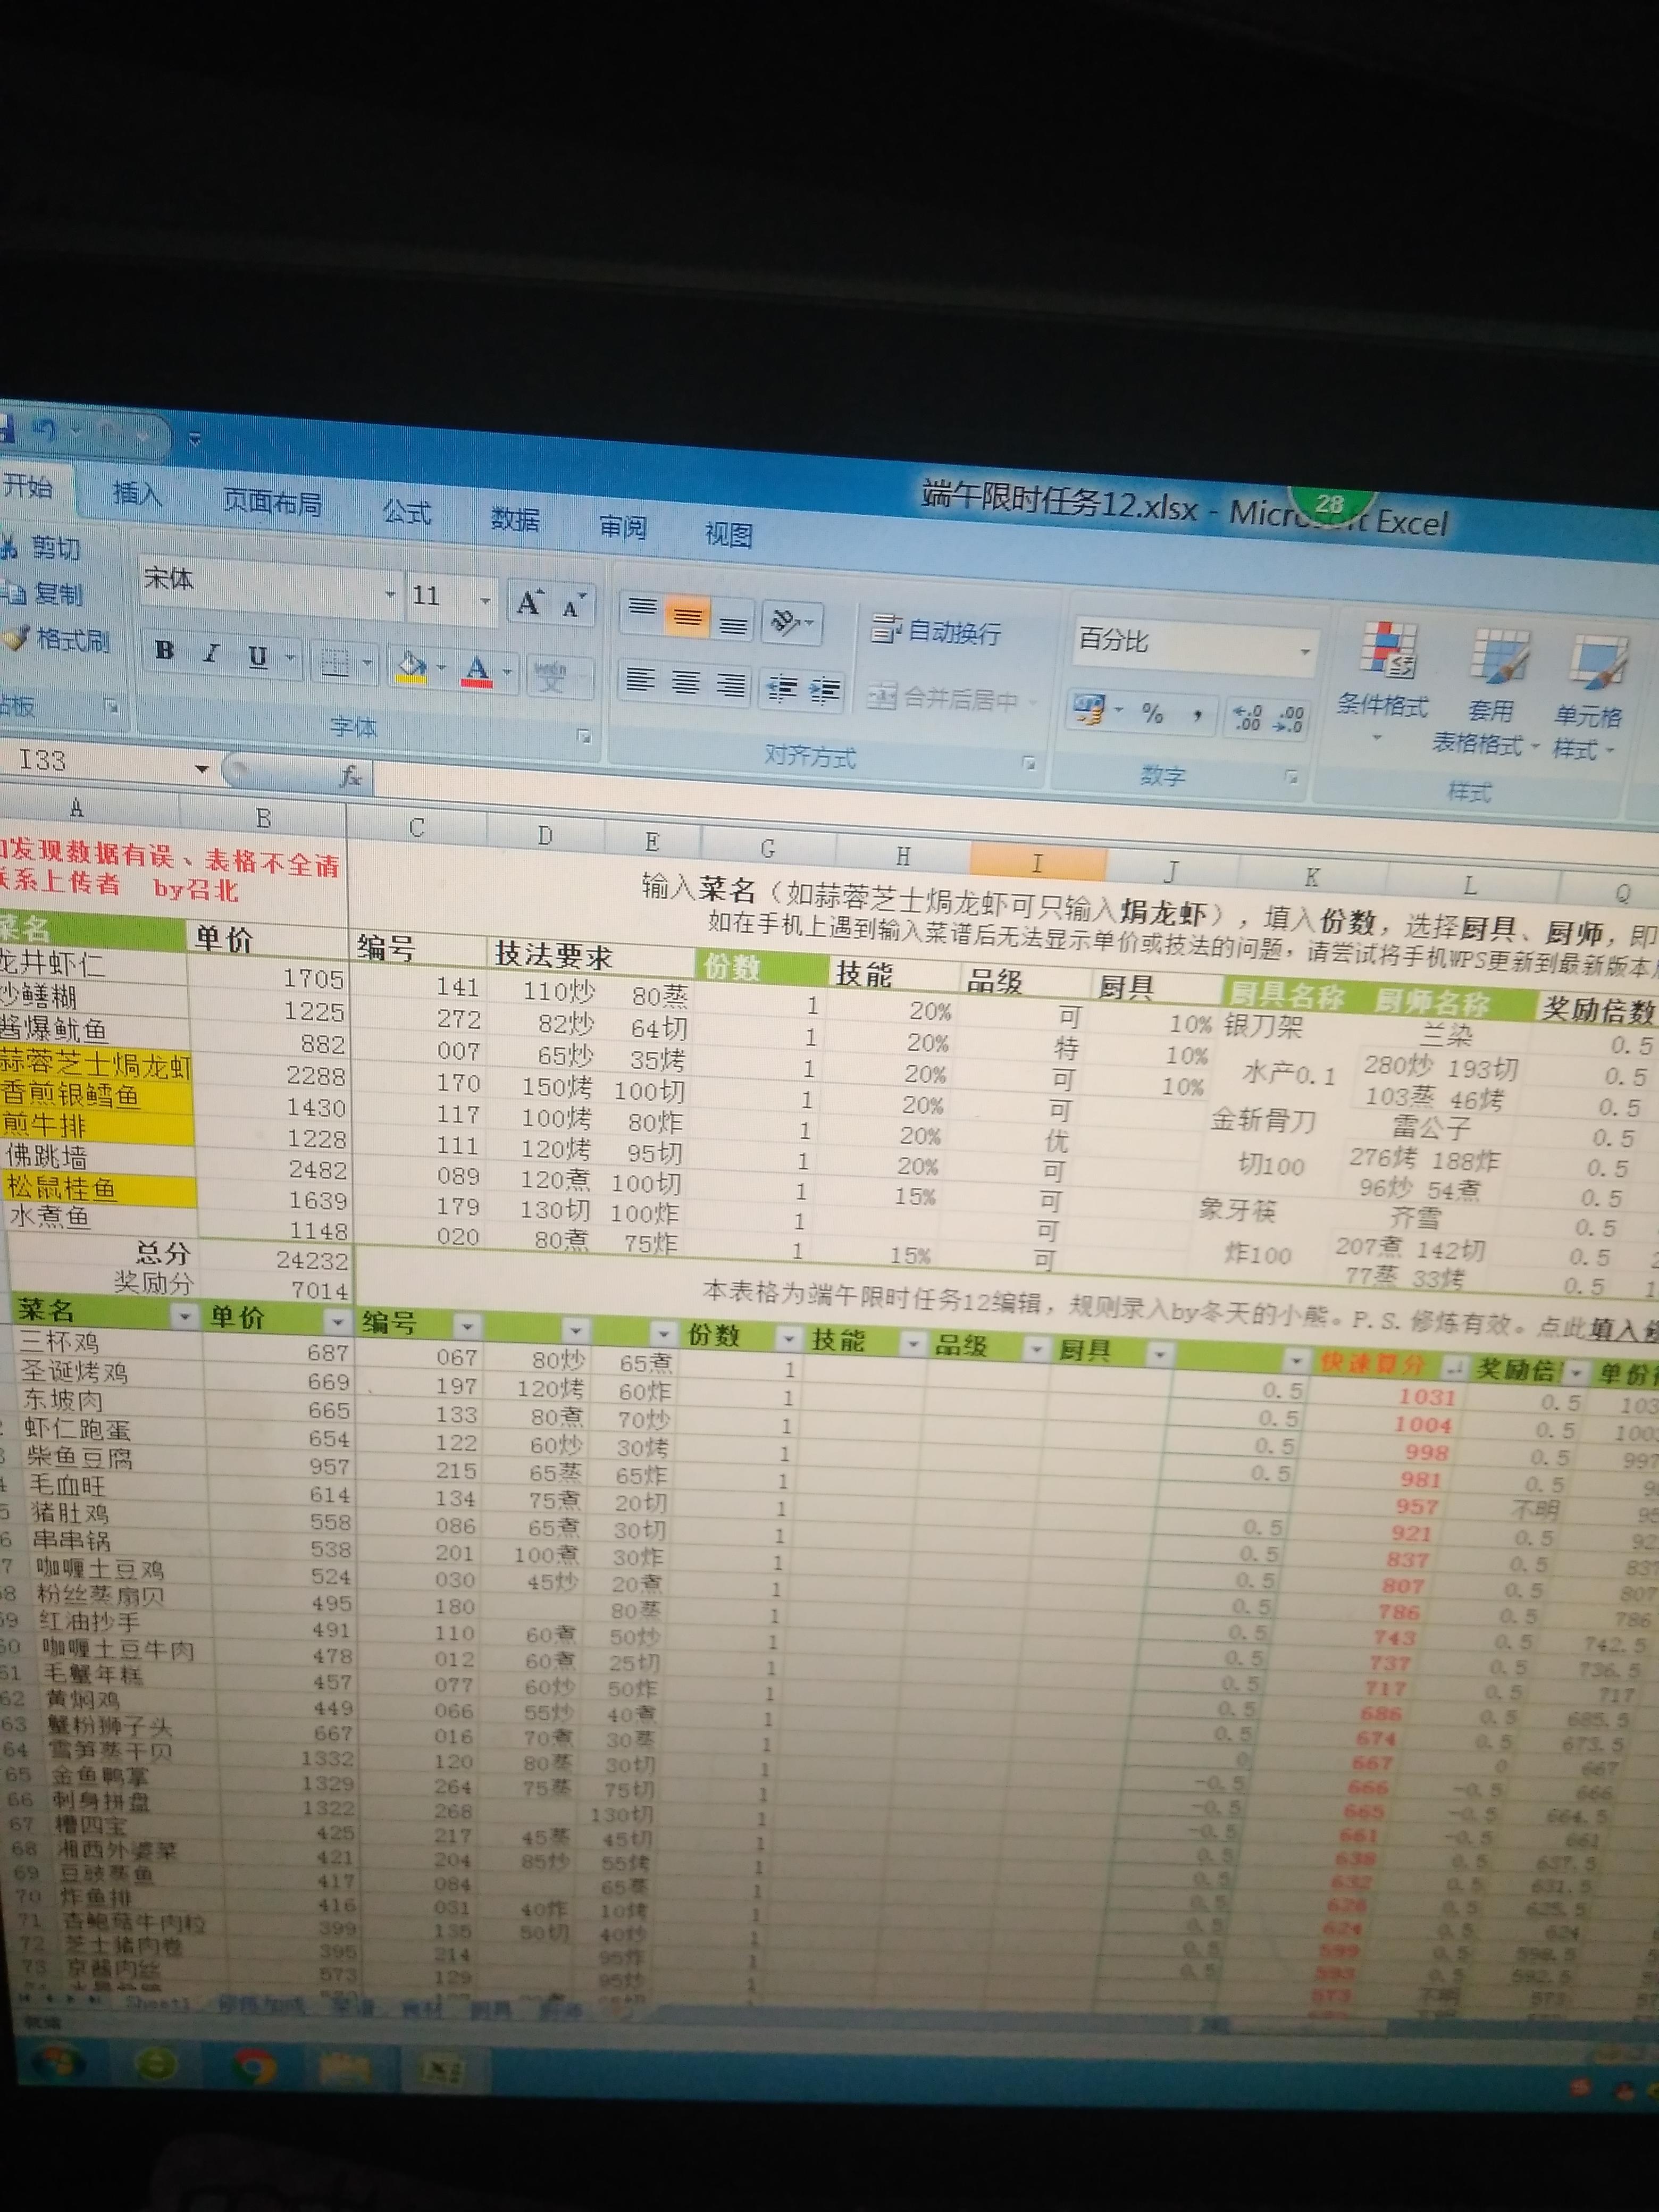Toggle 自动换行 wrap text
Image resolution: width=1659 pixels, height=2212 pixels.
(936, 631)
